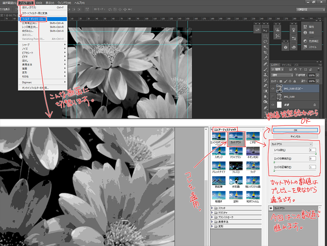Expand the 表現手法 filter folder
Viewport: 327px width, 246px height.
click(212, 221)
